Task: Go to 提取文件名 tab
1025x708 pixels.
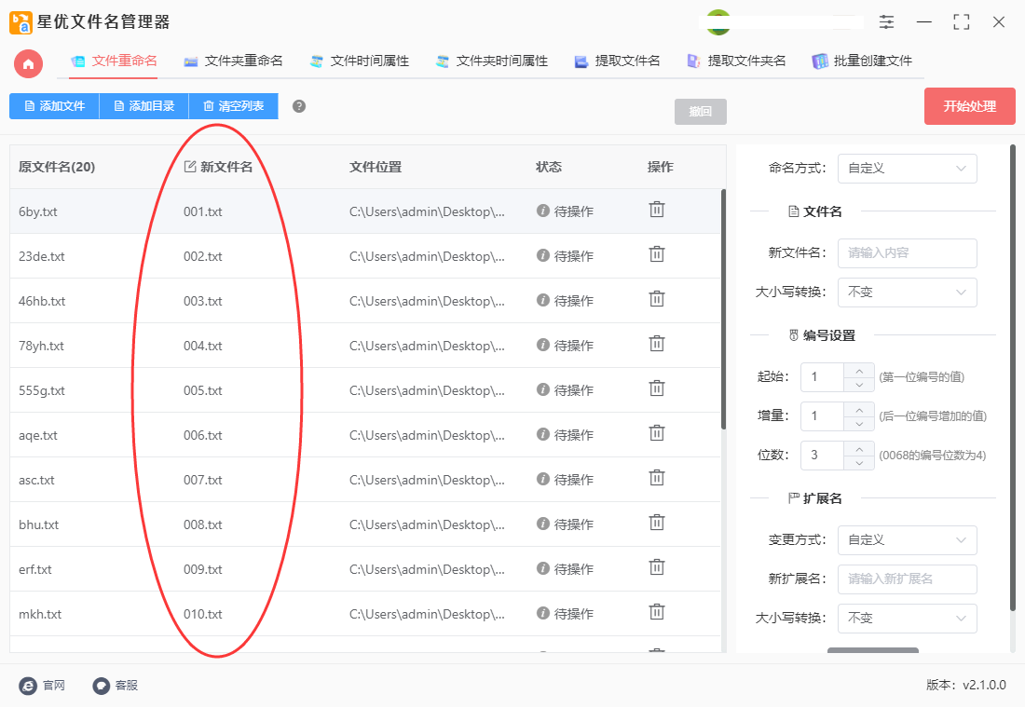Action: coord(617,61)
